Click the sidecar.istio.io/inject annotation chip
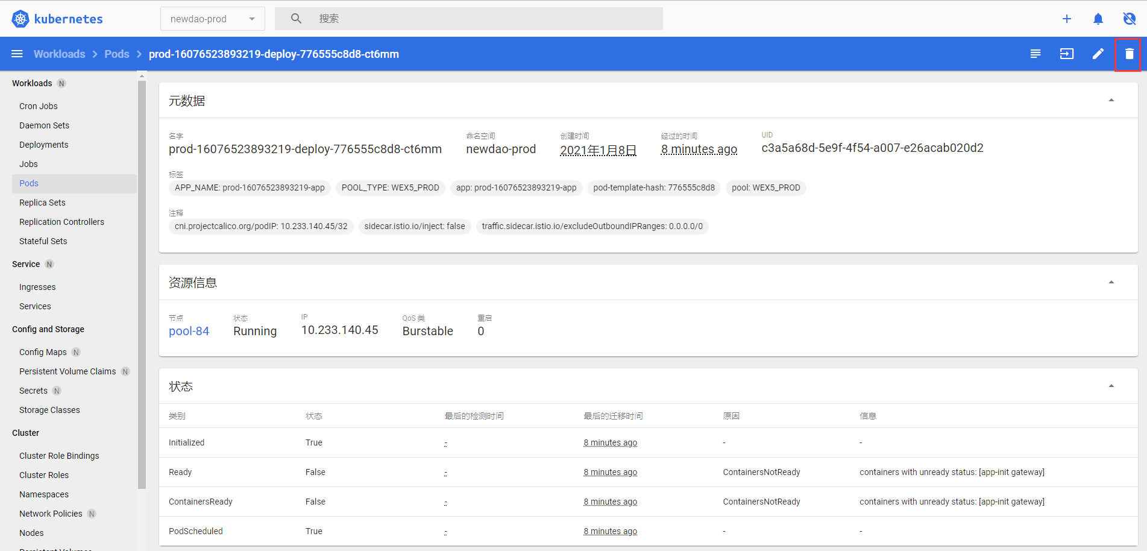 (x=415, y=226)
